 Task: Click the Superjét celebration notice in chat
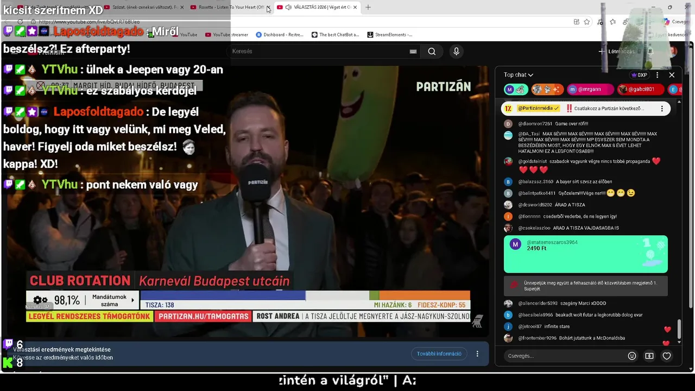click(586, 286)
